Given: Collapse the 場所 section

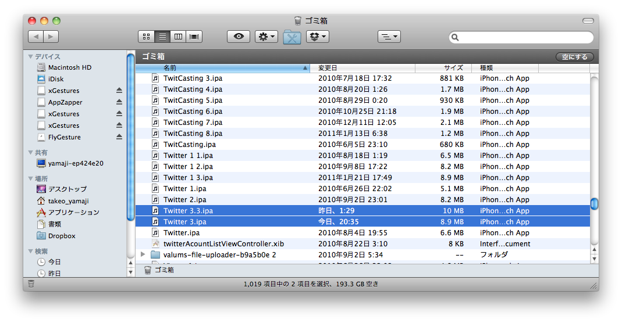Looking at the screenshot, I should pos(30,178).
